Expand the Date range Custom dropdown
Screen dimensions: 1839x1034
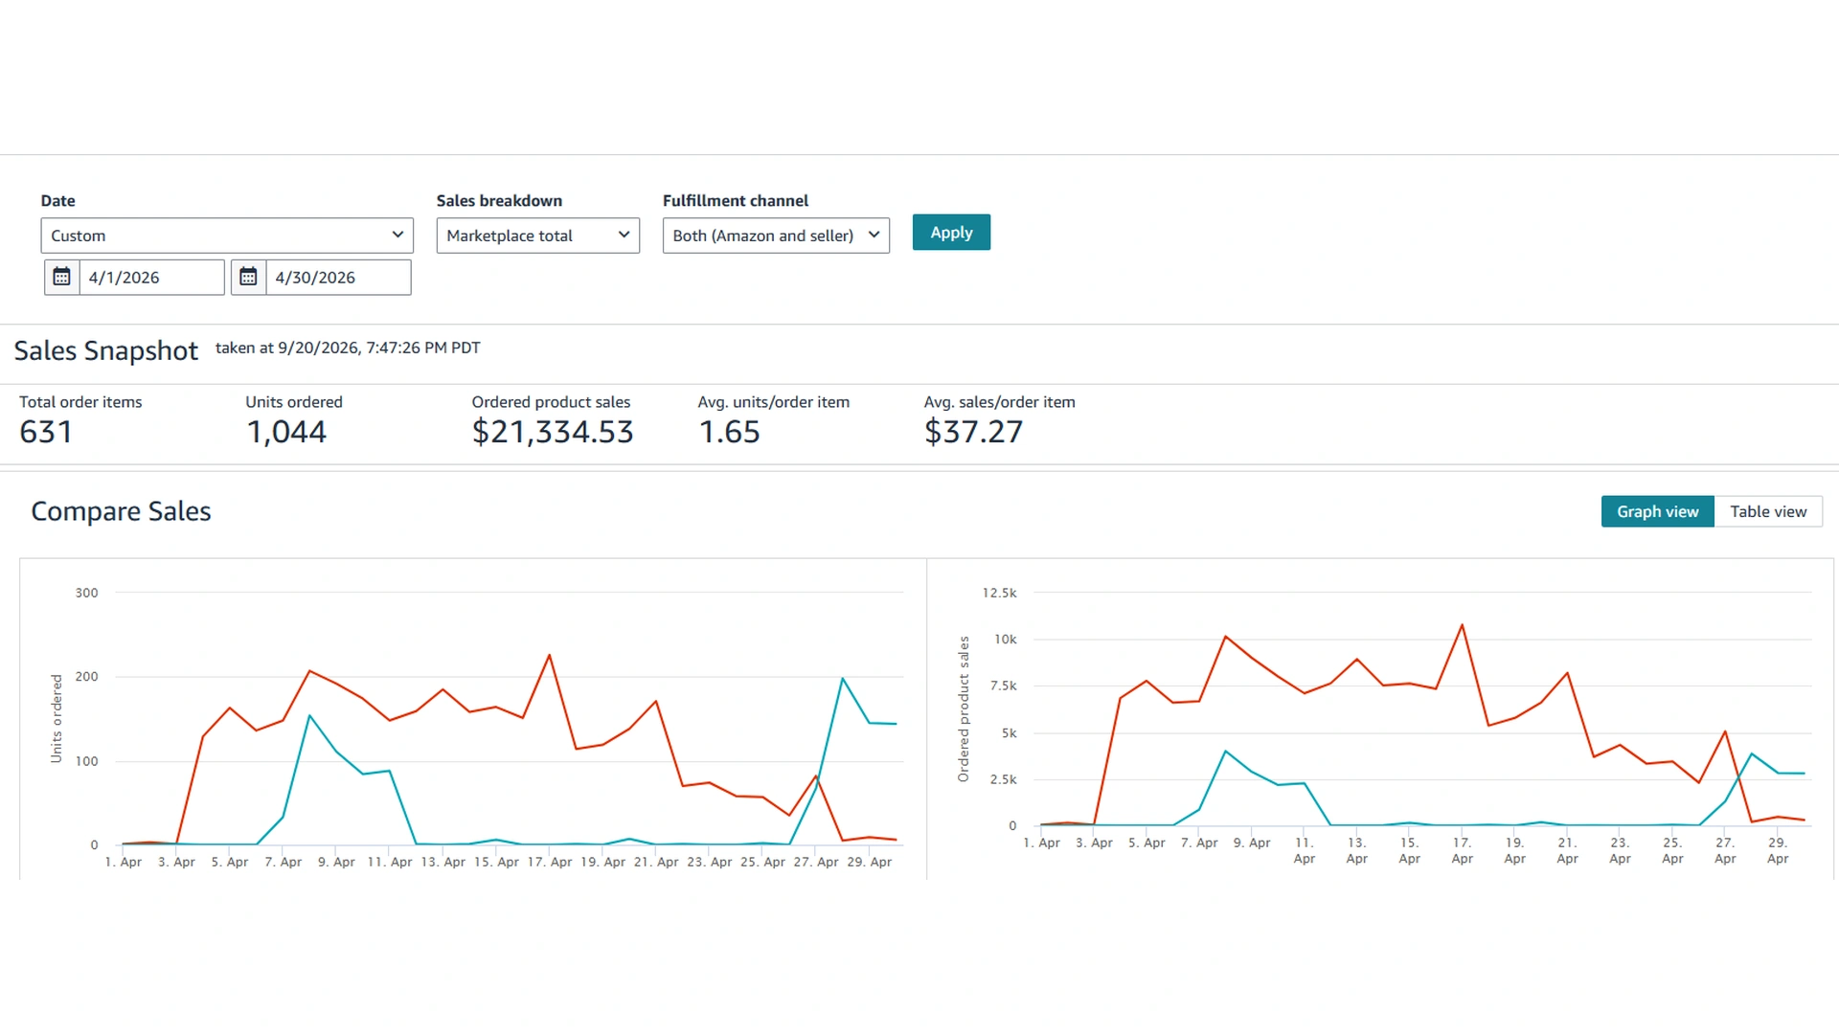point(227,236)
